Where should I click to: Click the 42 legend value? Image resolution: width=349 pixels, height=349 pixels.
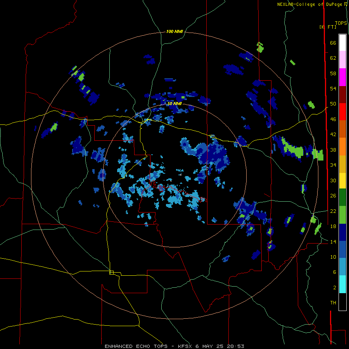(333, 135)
